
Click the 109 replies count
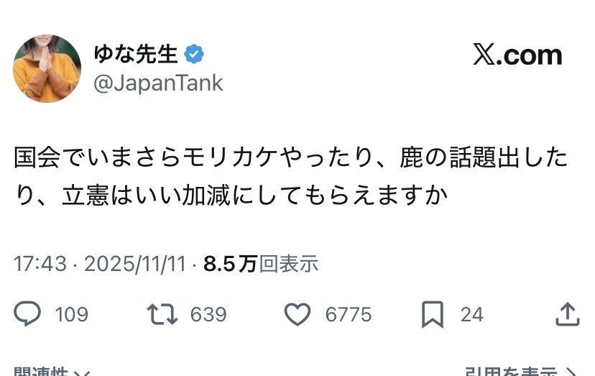pos(72,314)
